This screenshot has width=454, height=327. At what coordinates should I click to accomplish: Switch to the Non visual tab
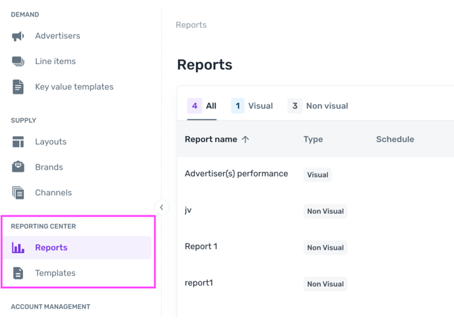click(318, 106)
